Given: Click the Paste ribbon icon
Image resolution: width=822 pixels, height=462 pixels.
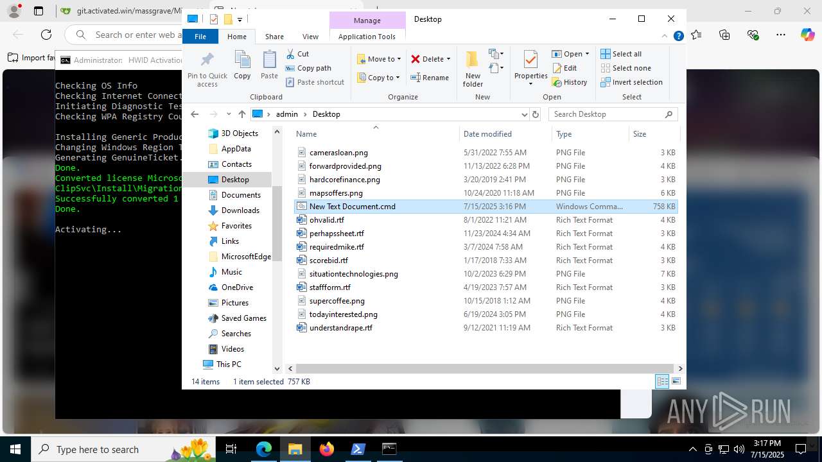Looking at the screenshot, I should pos(269,65).
